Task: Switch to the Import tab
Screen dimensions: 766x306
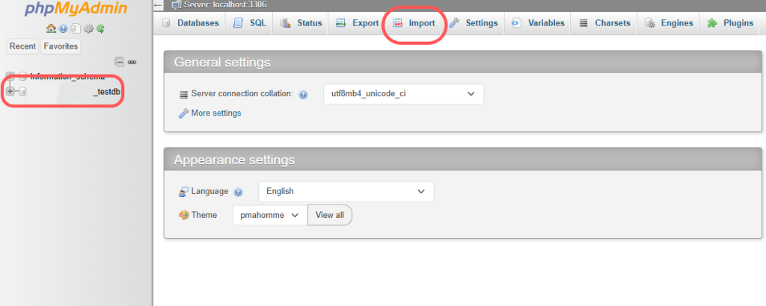Action: click(x=414, y=23)
